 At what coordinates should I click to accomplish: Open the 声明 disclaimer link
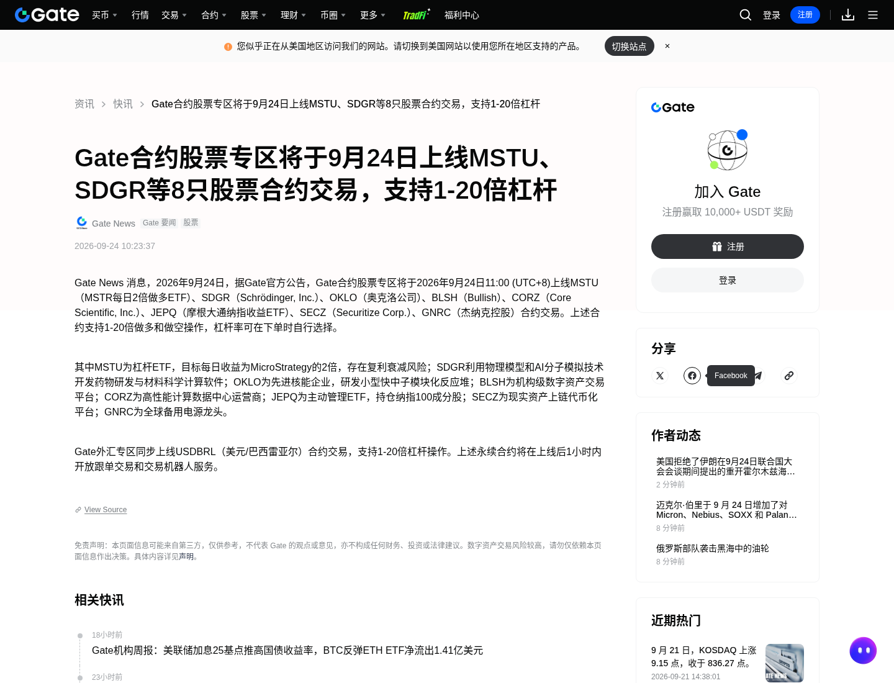click(x=186, y=556)
